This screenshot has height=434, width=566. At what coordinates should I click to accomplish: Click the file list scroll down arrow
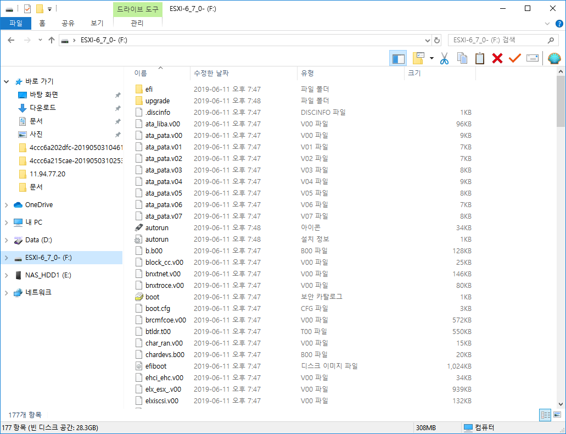coord(561,404)
